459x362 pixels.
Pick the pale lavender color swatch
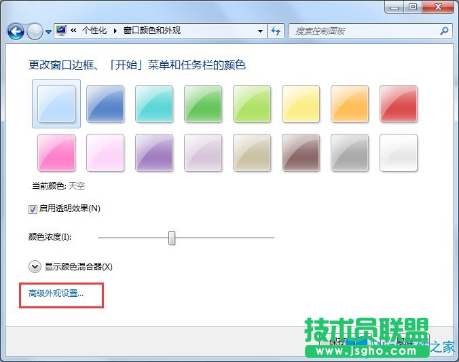(x=203, y=153)
